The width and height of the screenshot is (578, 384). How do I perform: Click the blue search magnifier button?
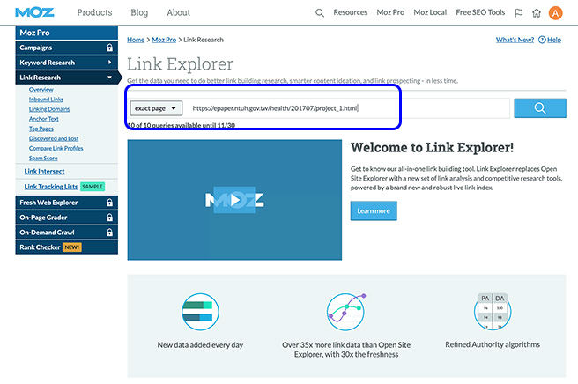[x=540, y=108]
